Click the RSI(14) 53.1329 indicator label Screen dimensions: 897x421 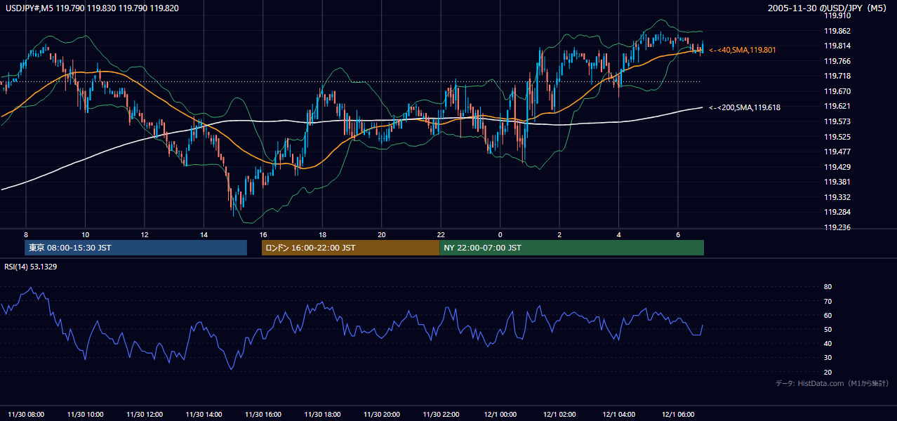31,267
